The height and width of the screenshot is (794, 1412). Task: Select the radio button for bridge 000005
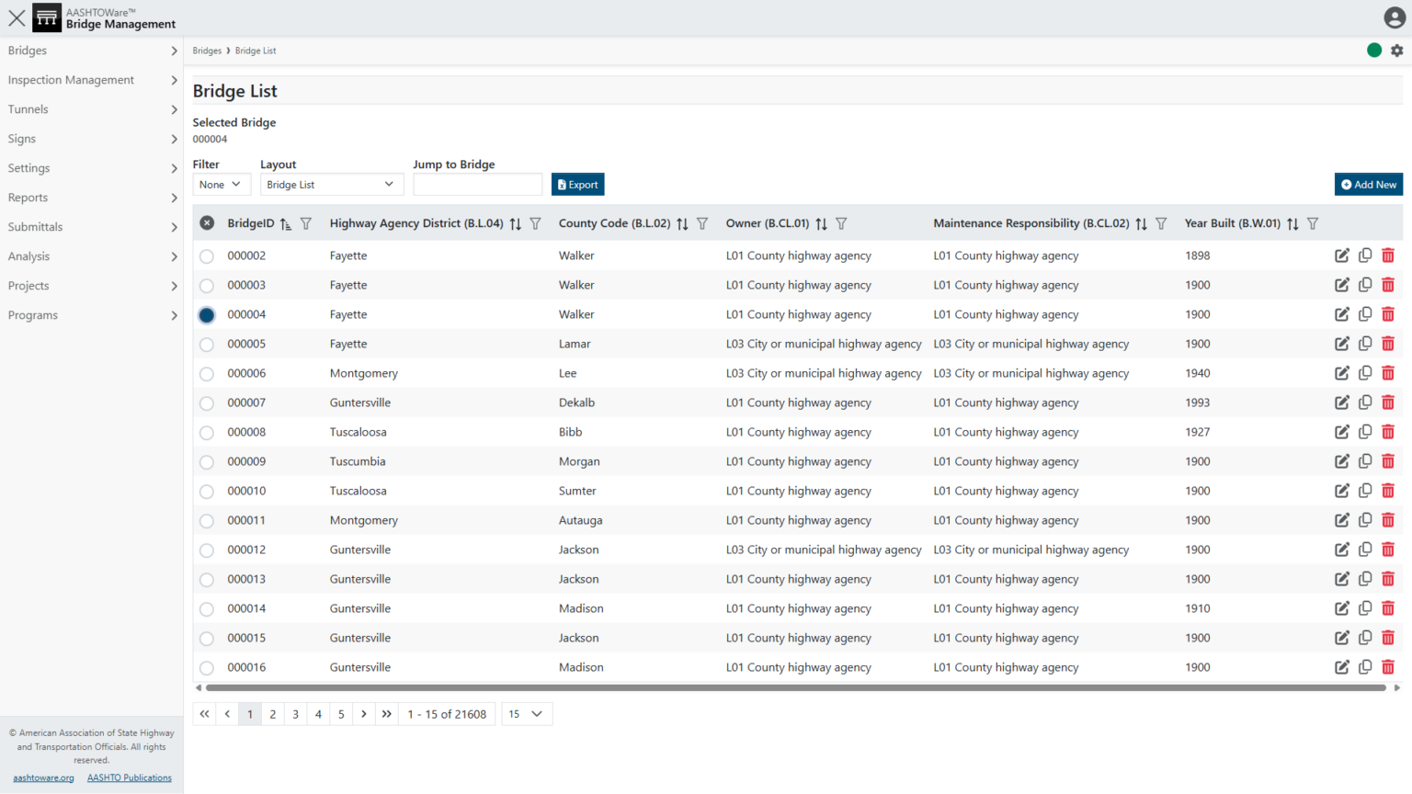click(207, 344)
